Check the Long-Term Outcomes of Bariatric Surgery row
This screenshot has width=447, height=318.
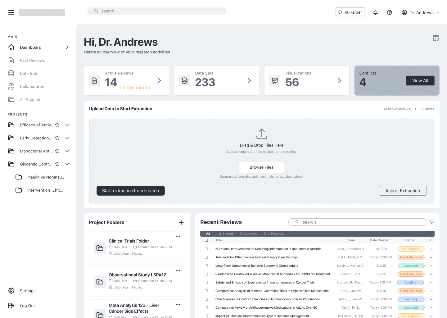pyautogui.click(x=206, y=266)
